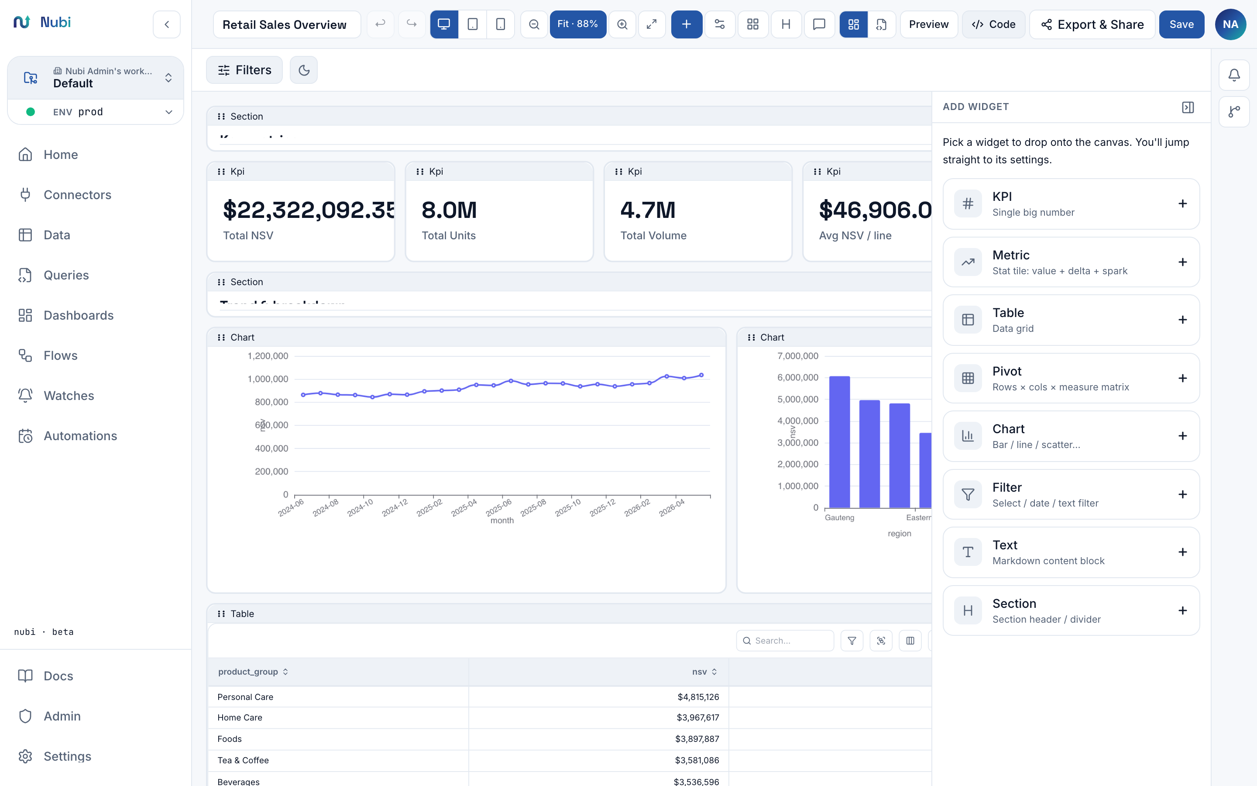Click the table focus scan icon
The height and width of the screenshot is (786, 1257).
881,641
